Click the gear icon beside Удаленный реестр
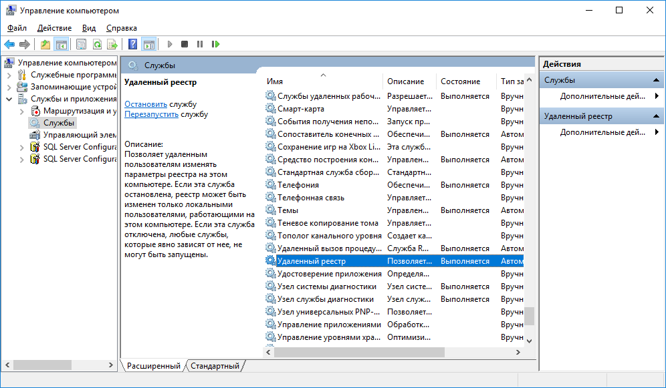The height and width of the screenshot is (388, 666). (x=271, y=261)
